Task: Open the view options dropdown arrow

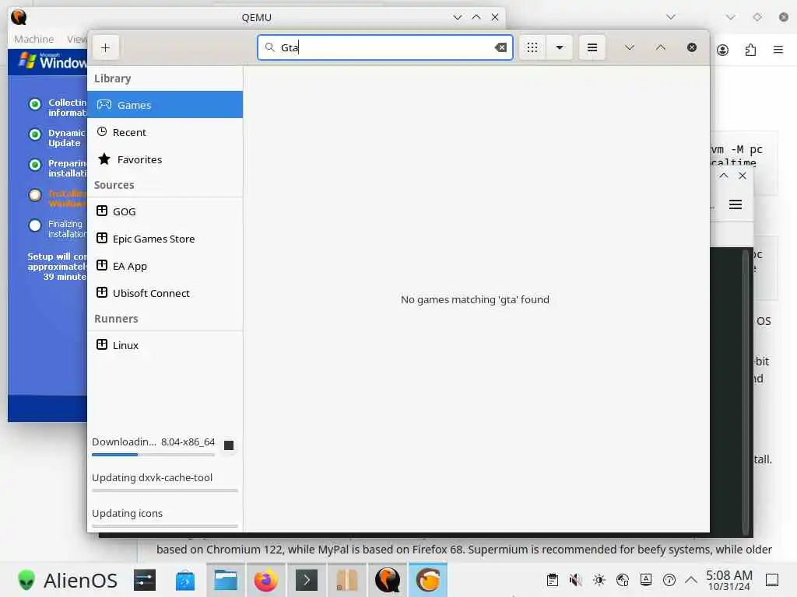Action: [x=560, y=47]
